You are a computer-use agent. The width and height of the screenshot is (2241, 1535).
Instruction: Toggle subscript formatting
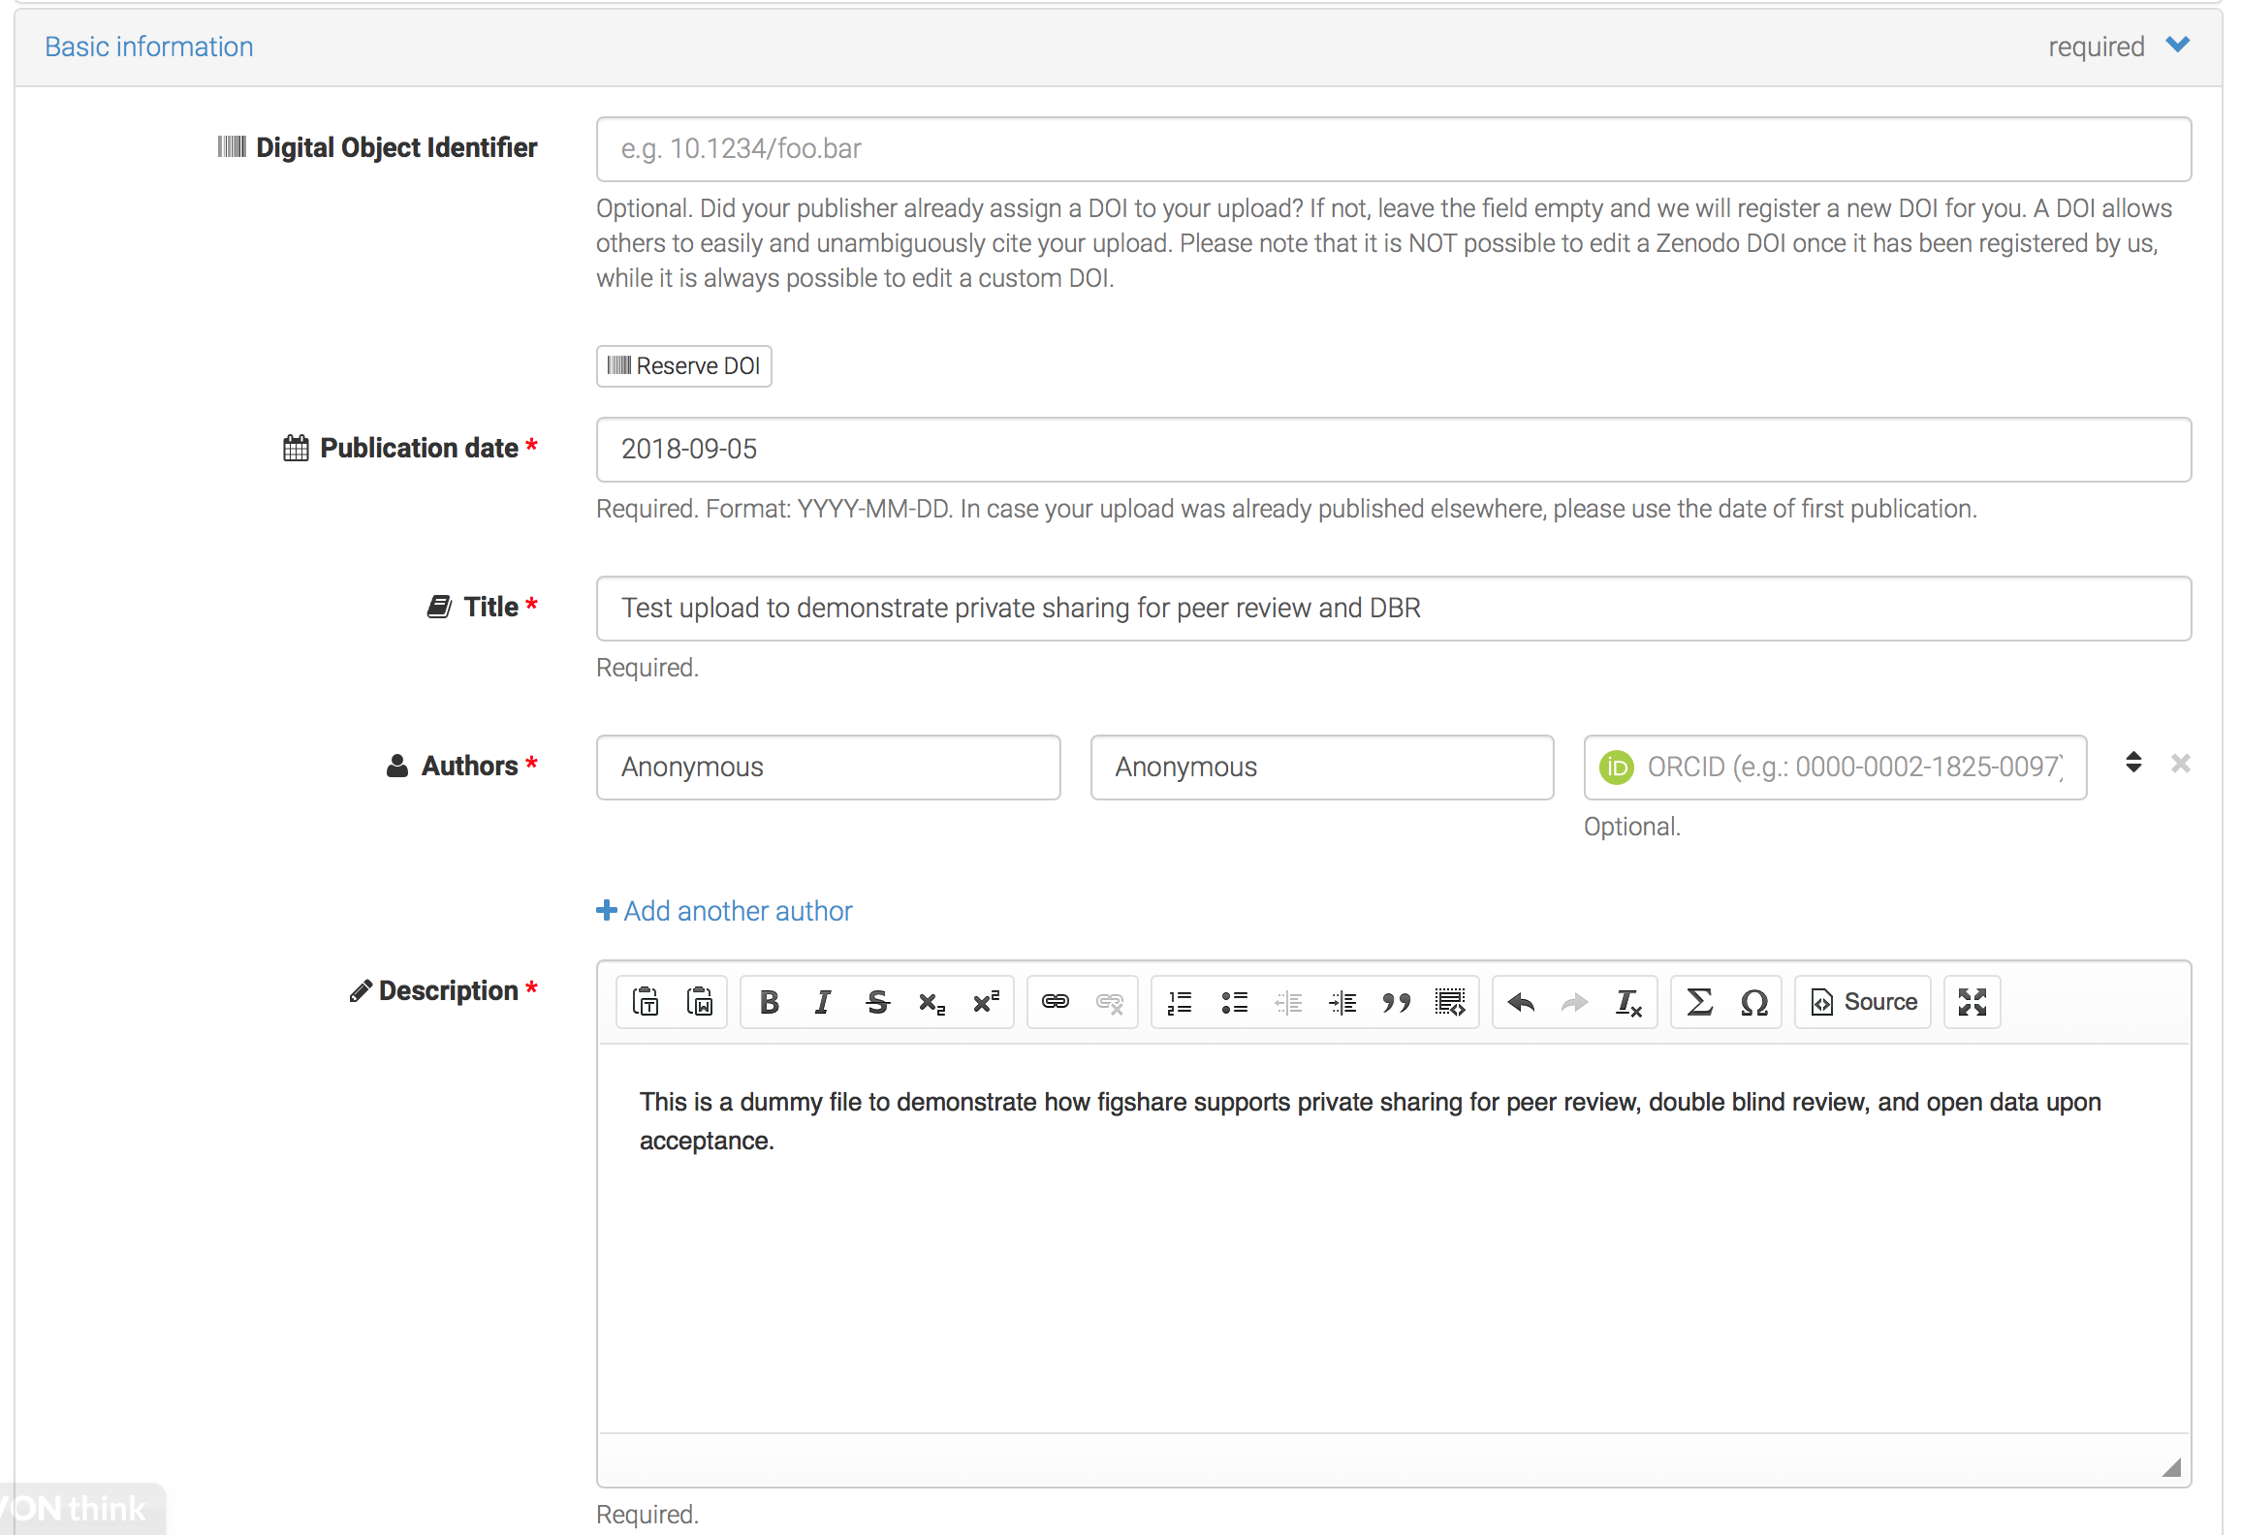pos(931,1002)
